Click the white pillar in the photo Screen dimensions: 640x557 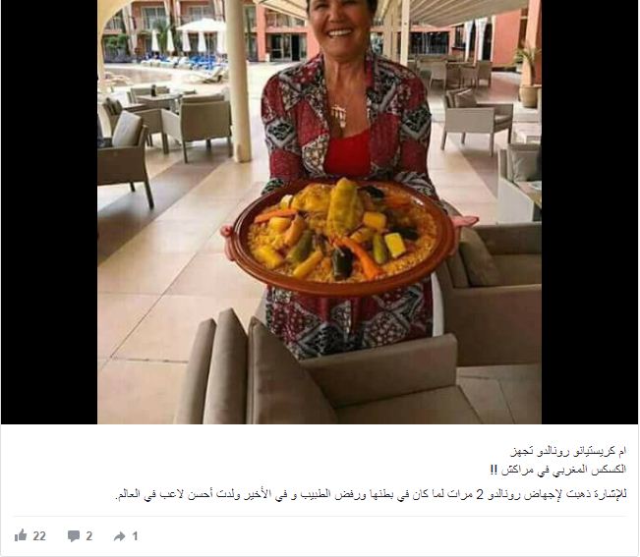(x=238, y=81)
